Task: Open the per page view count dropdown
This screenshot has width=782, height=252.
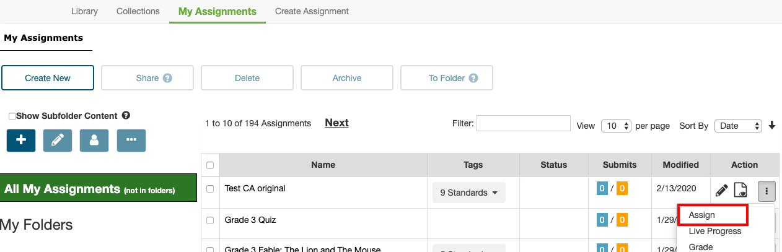Action: [616, 126]
